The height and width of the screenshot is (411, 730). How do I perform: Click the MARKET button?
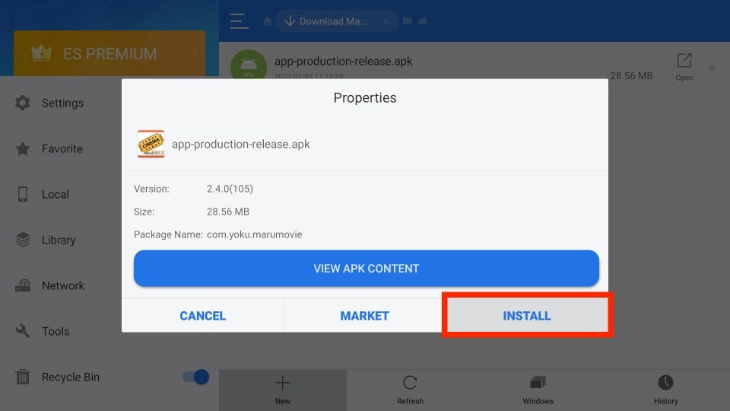click(364, 315)
